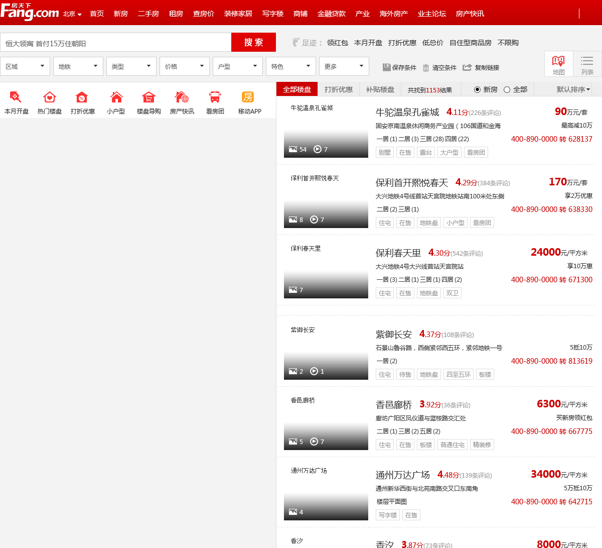Click the 清空条件 trash icon
Viewport: 602px width, 548px height.
426,67
